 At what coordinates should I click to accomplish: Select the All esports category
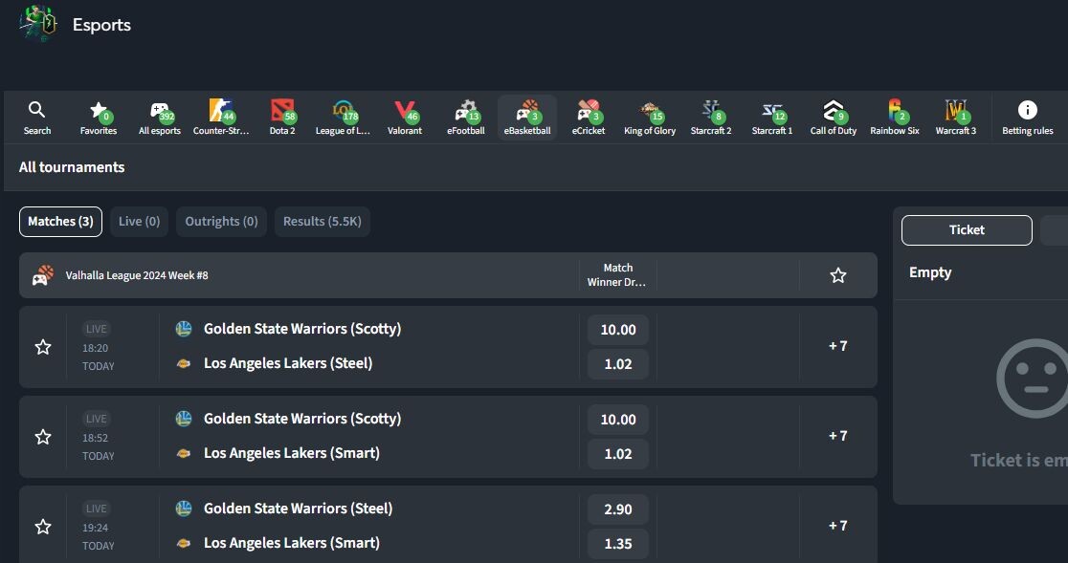pyautogui.click(x=160, y=118)
